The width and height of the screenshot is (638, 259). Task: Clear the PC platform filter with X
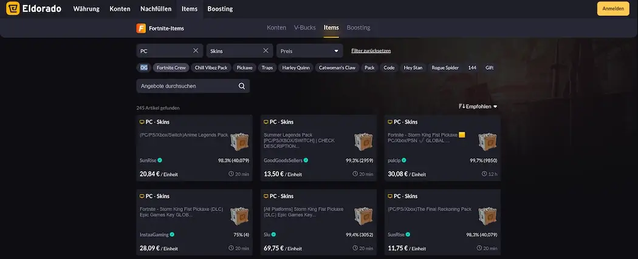pos(196,51)
